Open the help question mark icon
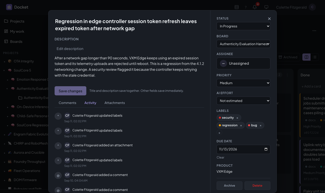 [x=246, y=7]
